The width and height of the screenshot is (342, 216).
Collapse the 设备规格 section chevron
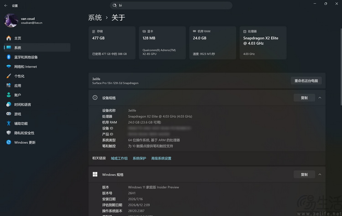(320, 98)
